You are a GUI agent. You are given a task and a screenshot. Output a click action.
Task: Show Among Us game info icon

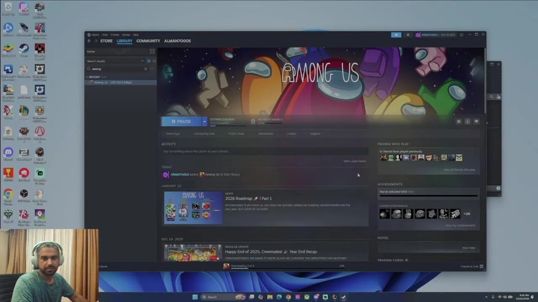(x=467, y=121)
